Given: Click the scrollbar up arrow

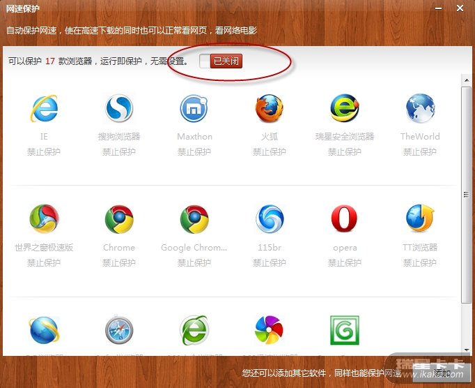Looking at the screenshot, I should 467,80.
